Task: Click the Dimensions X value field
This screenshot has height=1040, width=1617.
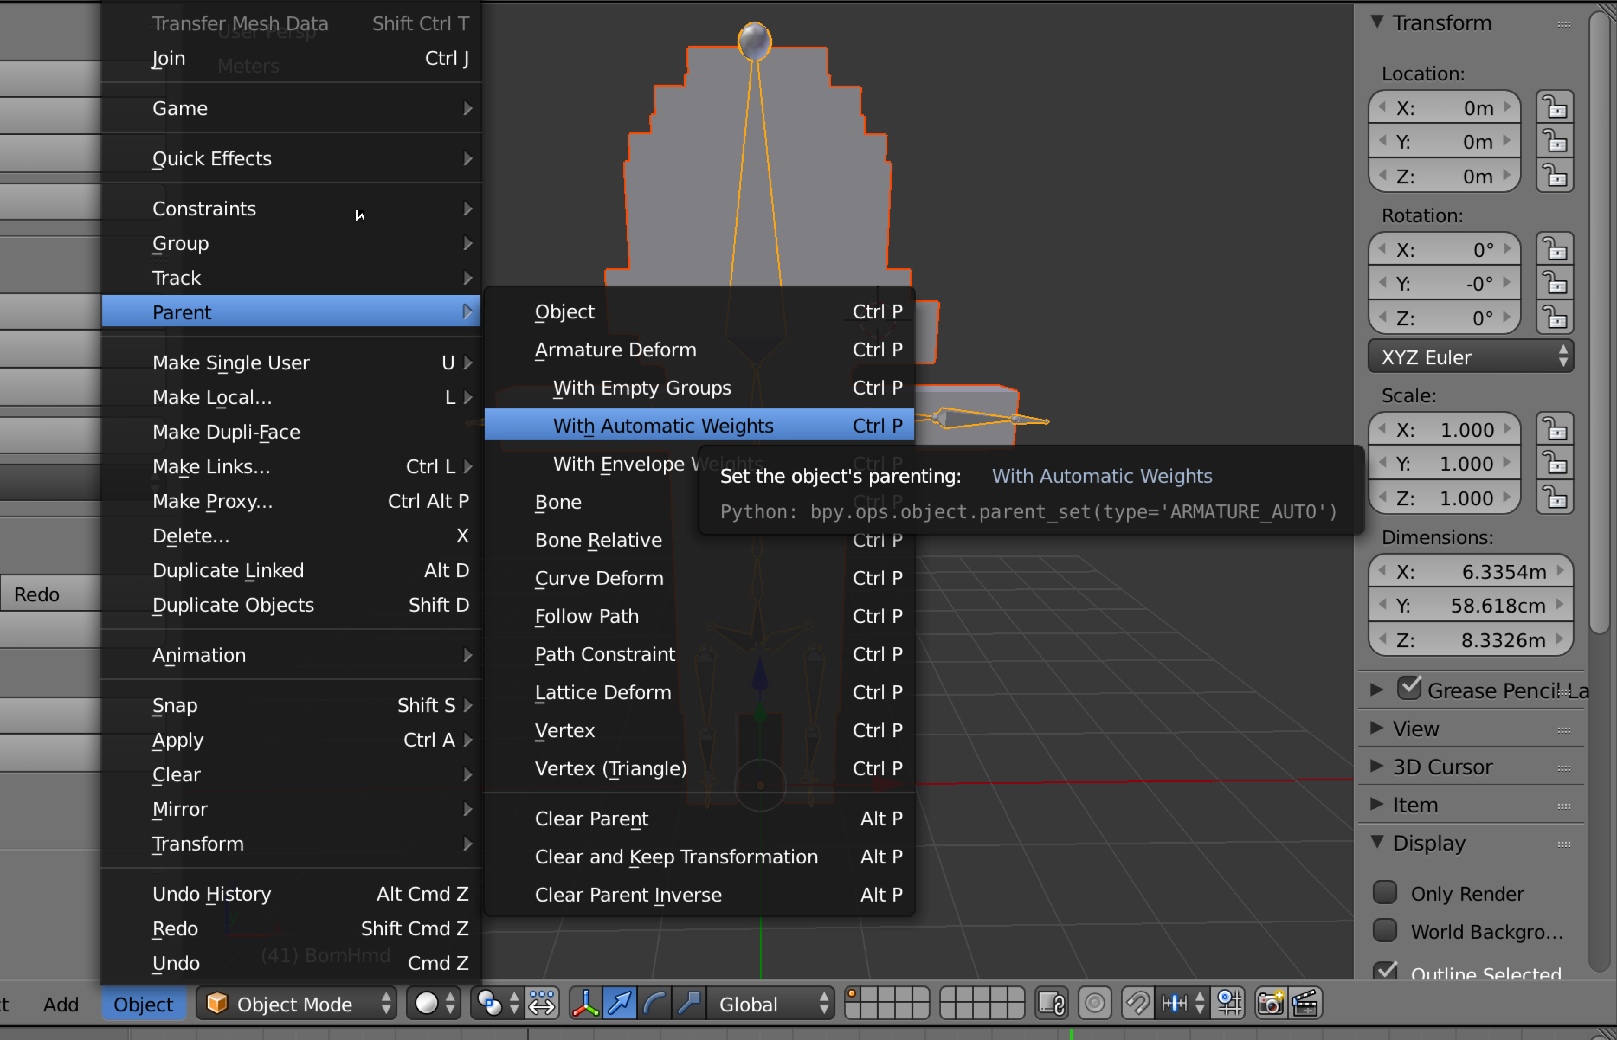Action: point(1470,572)
